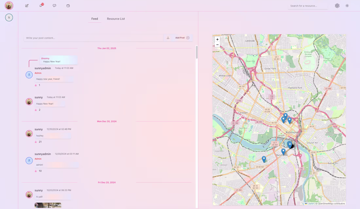Open sunny's avatar on 'heyhey' post

[x=29, y=133]
